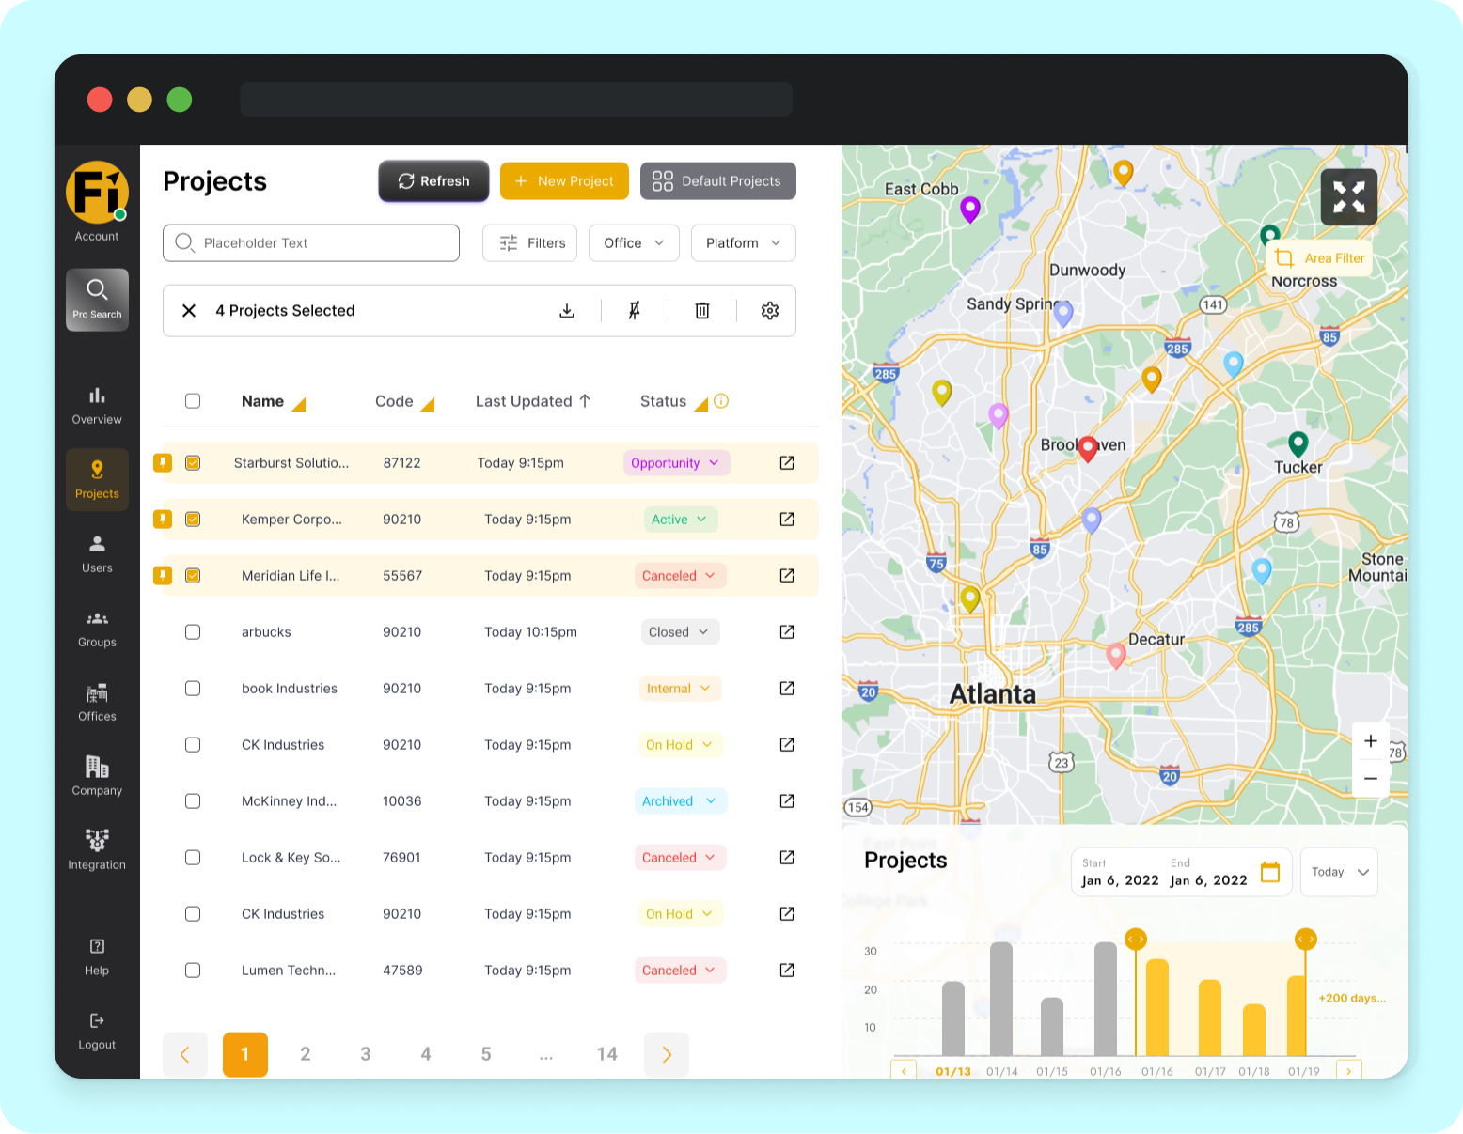Screen dimensions: 1463x1134
Task: Click the left timeline range handle
Action: pyautogui.click(x=1136, y=939)
